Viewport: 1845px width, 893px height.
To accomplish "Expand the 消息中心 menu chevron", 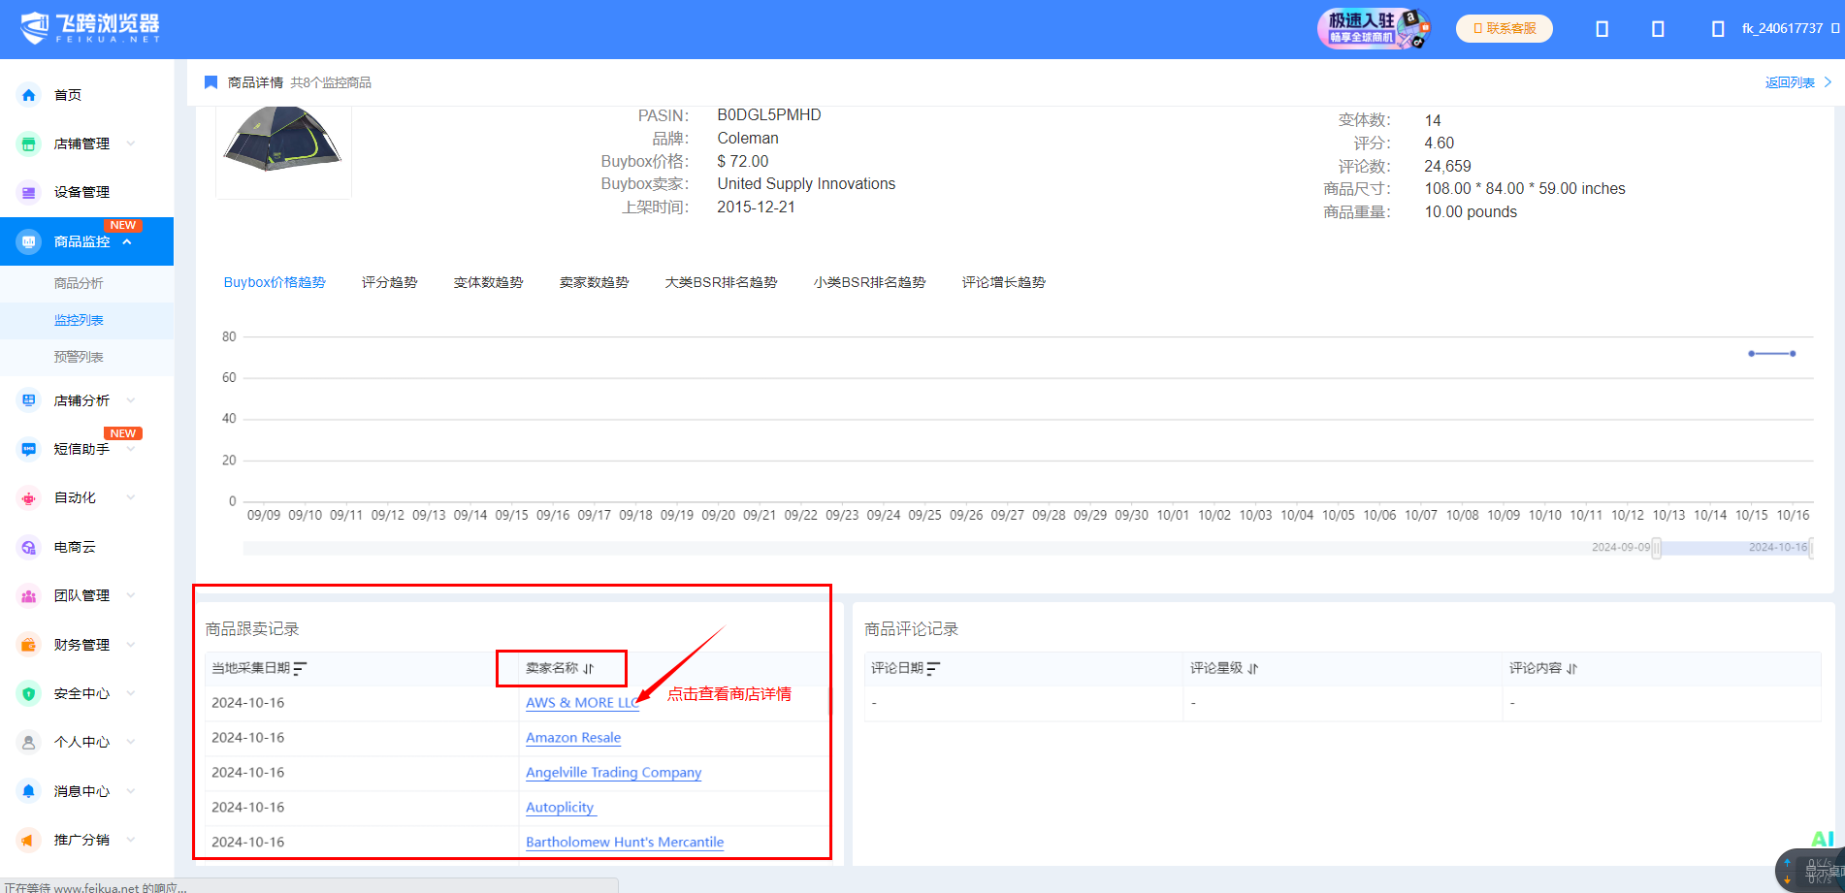I will (x=131, y=791).
